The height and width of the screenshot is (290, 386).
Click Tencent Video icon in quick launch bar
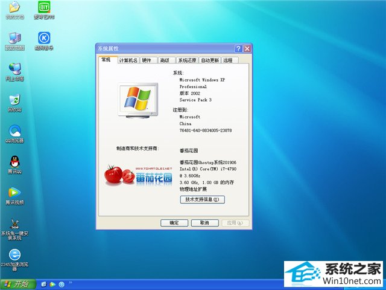click(x=52, y=285)
